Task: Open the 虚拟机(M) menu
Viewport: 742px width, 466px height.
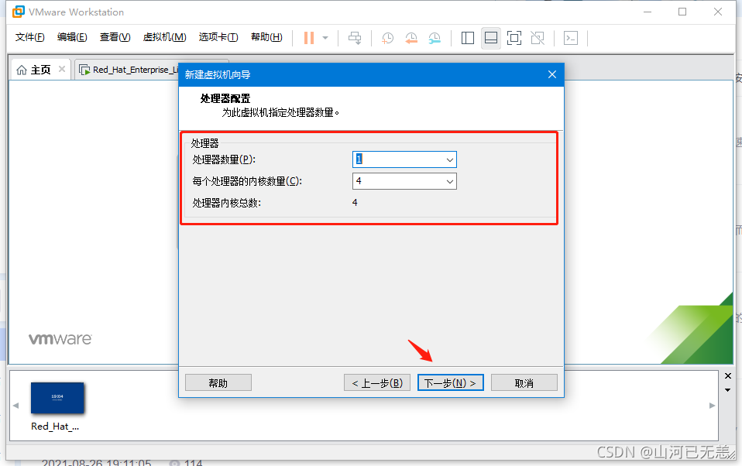Action: coord(165,37)
